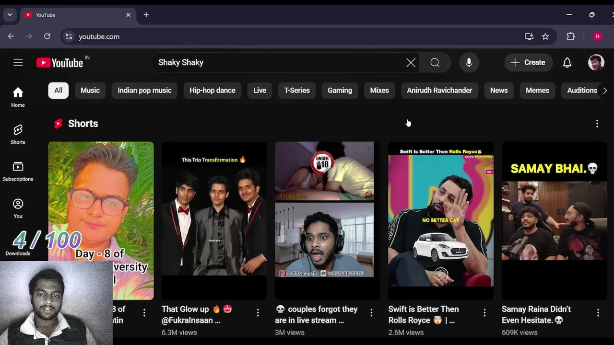Reload the YouTube page

coord(47,36)
